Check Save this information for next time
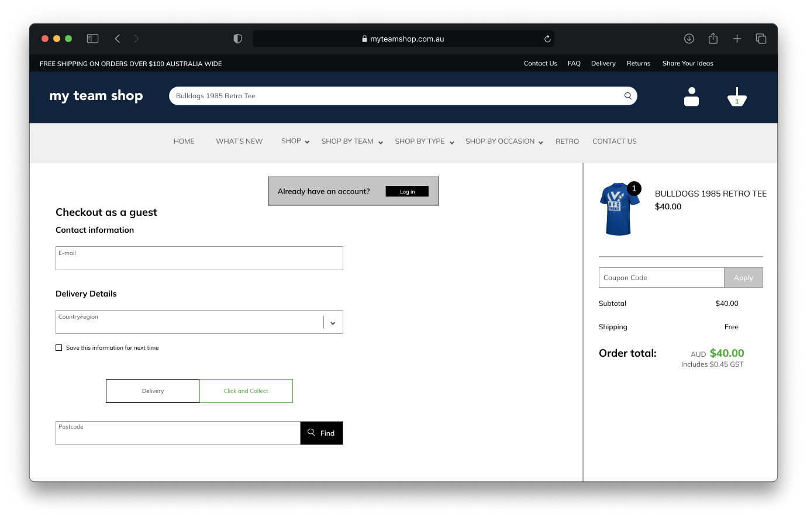The image size is (807, 517). 58,347
